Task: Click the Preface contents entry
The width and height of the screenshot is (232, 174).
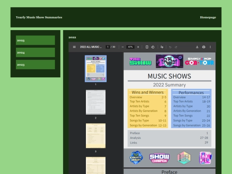Action: click(169, 133)
